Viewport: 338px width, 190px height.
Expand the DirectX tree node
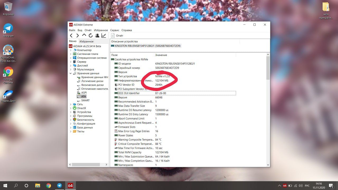pyautogui.click(x=71, y=108)
